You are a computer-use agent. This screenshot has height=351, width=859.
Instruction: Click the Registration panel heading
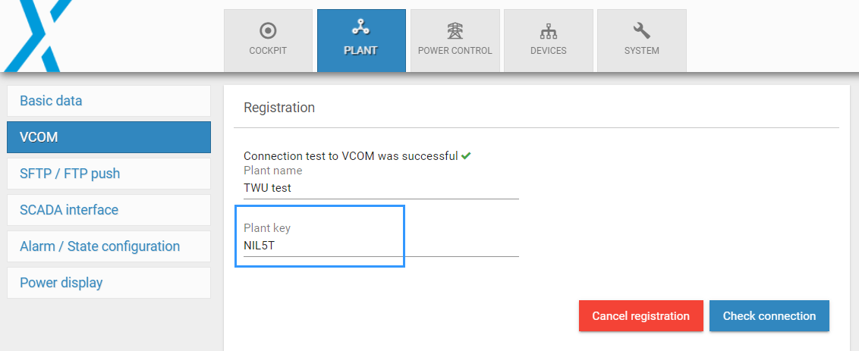pos(279,108)
